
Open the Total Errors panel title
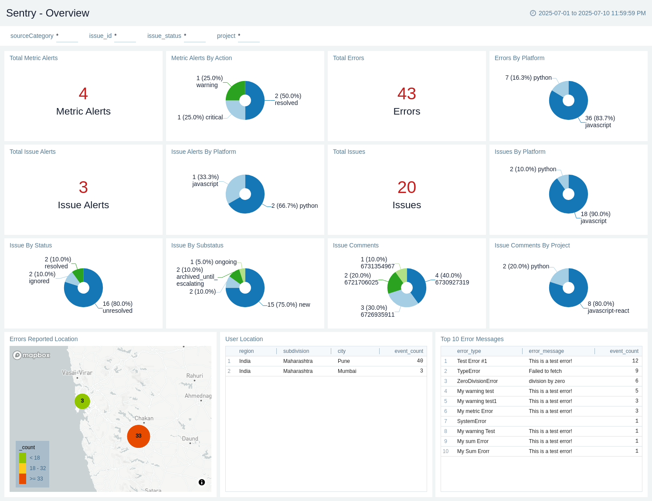click(x=348, y=58)
